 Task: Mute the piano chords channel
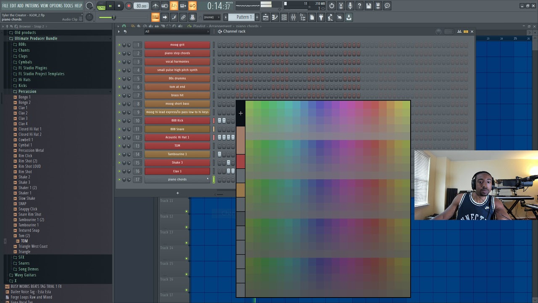119,179
